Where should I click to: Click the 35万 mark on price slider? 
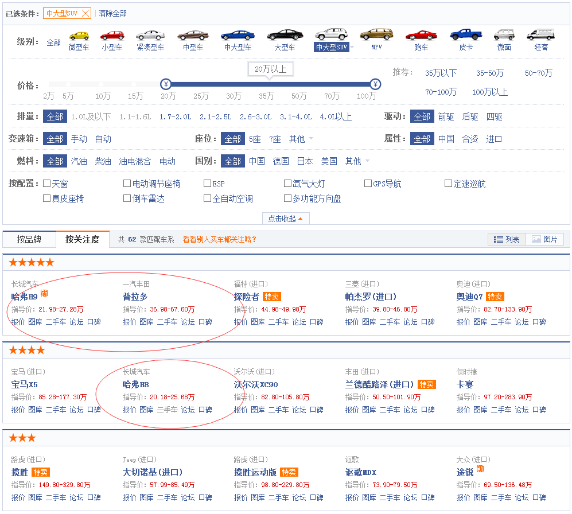266,96
